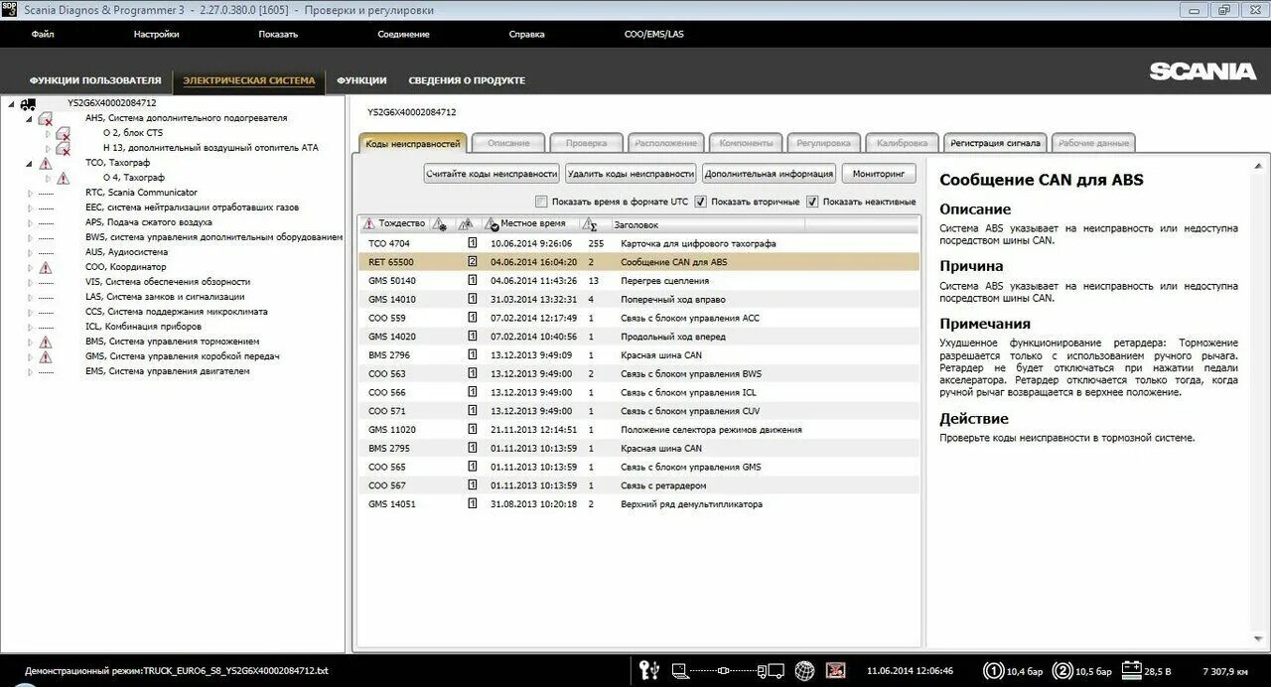The image size is (1271, 687).
Task: Expand the GMS node arrow
Action: 30,356
